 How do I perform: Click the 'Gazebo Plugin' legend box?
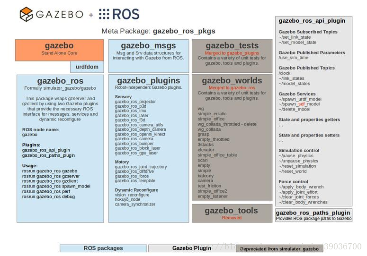click(192, 248)
